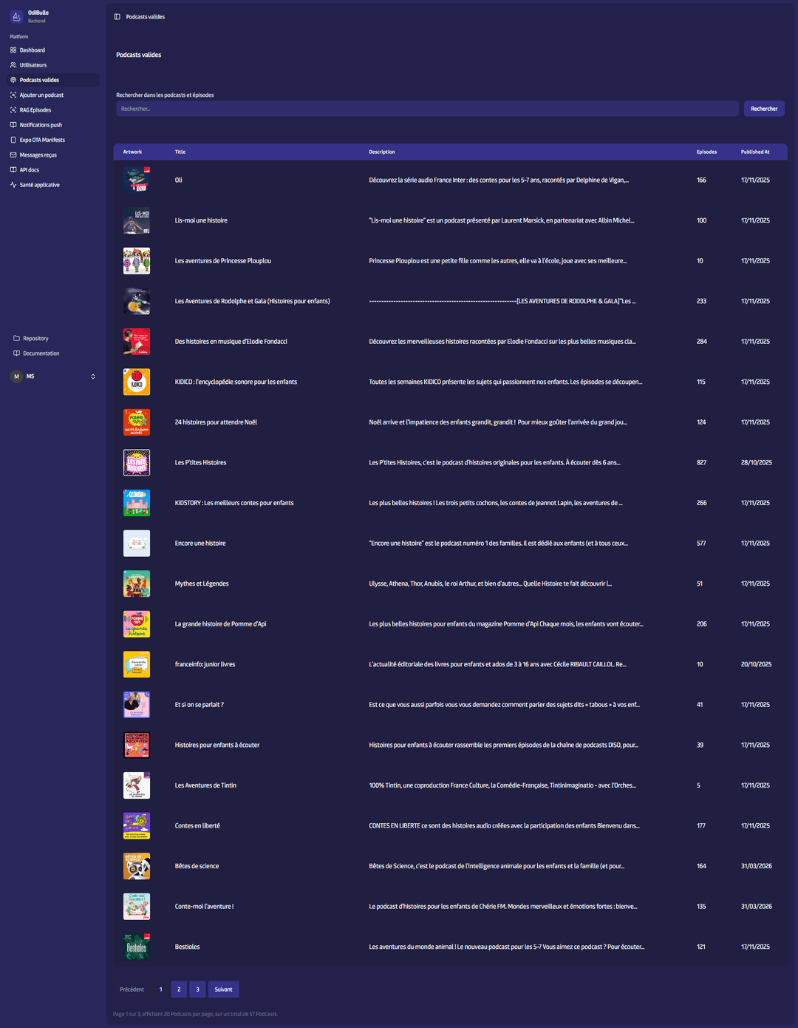Viewport: 798px width, 1028px height.
Task: Click the API docs book icon
Action: coord(13,169)
